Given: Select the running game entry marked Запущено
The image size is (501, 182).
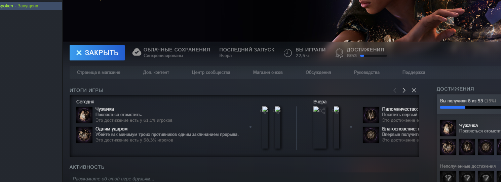Looking at the screenshot, I should point(31,6).
